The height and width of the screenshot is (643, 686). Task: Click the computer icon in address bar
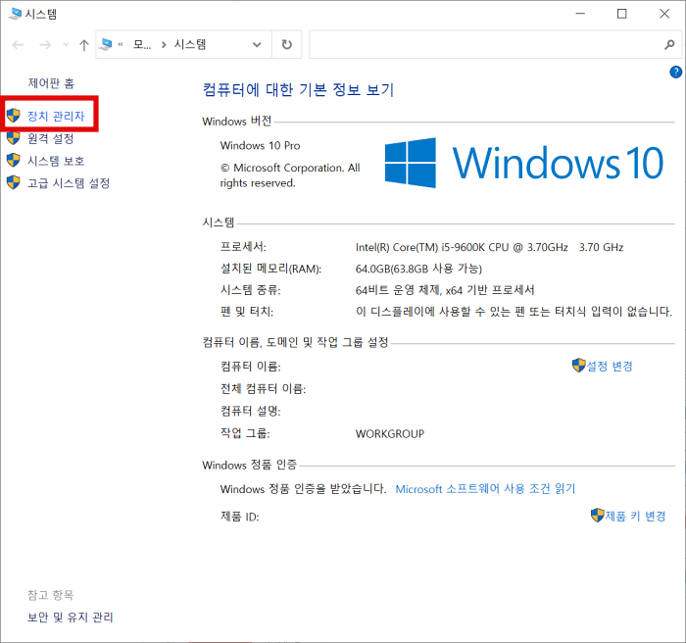click(x=106, y=44)
